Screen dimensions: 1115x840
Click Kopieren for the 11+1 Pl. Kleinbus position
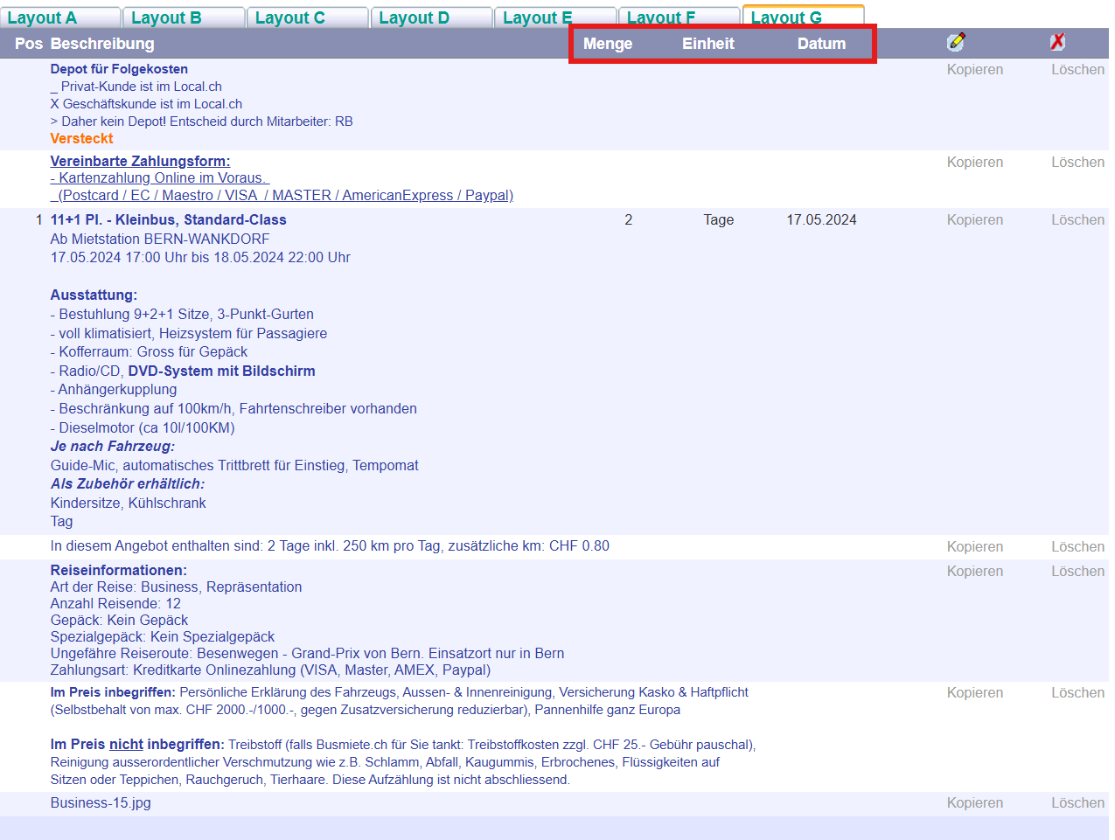tap(975, 220)
